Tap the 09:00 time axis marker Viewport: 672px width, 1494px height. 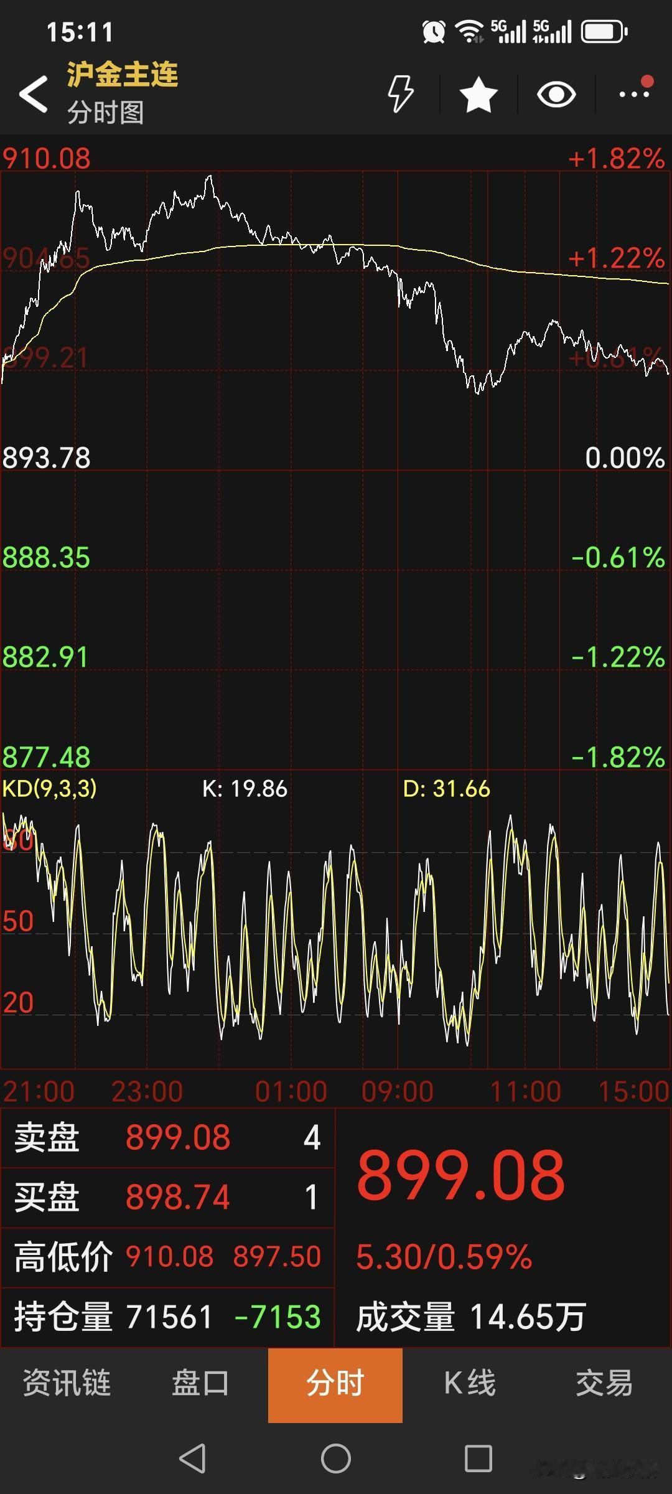(398, 1091)
